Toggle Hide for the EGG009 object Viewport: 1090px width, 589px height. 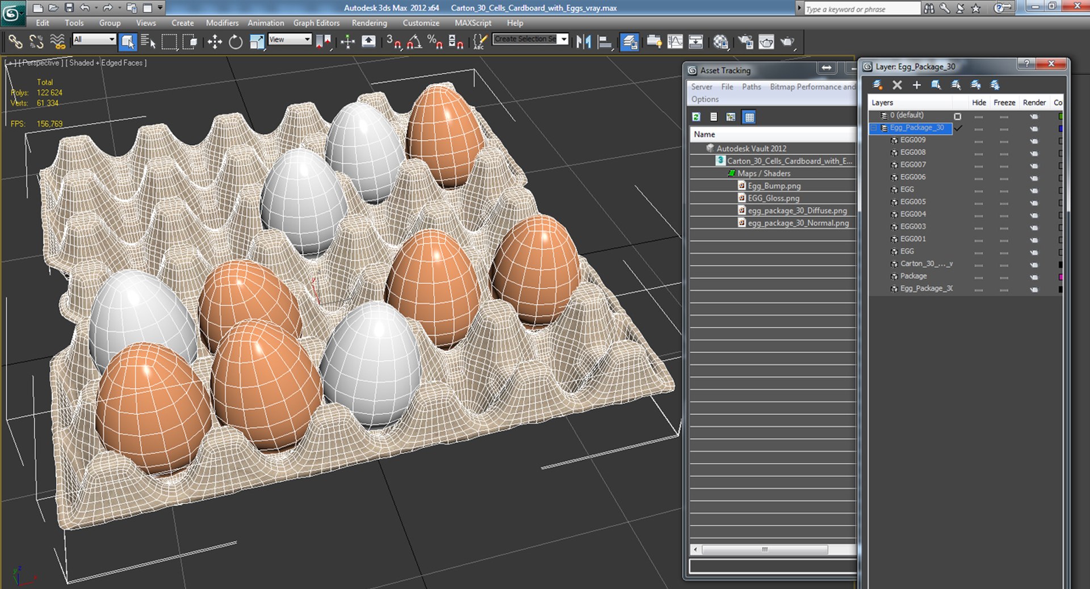tap(978, 141)
